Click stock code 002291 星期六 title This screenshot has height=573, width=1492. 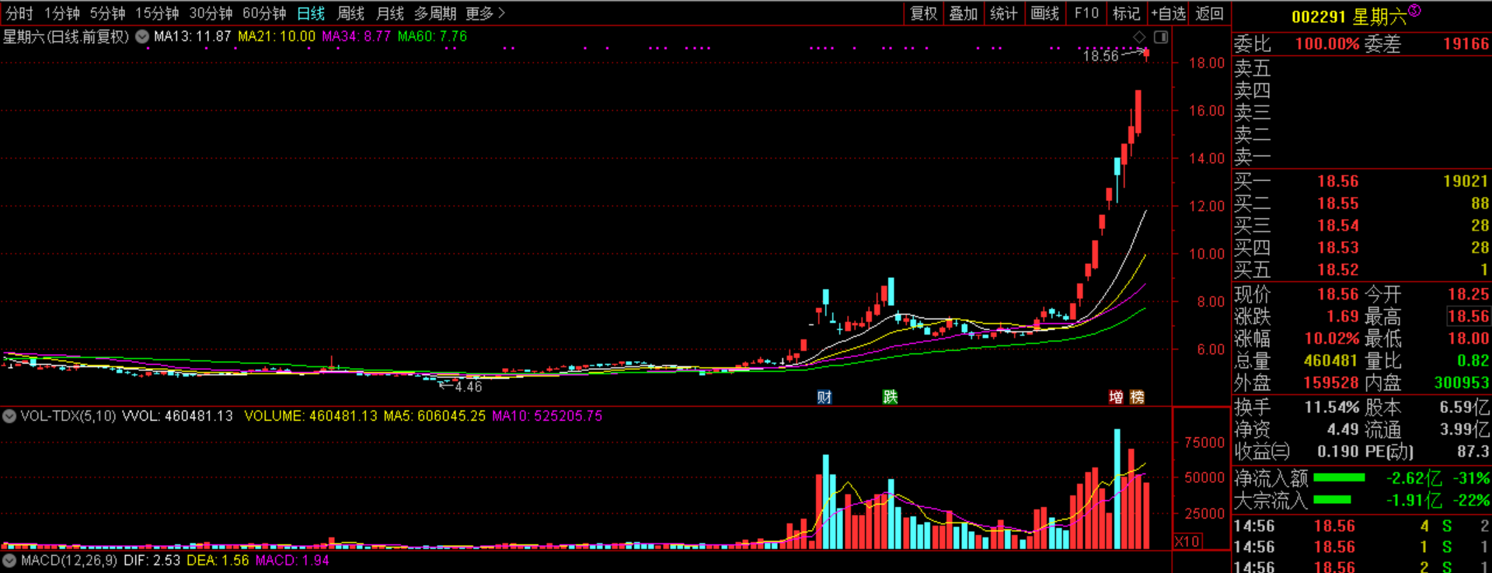1349,17
